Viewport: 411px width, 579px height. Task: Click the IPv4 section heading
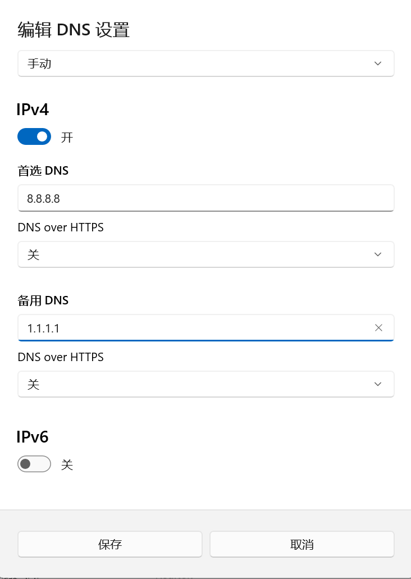pos(33,110)
